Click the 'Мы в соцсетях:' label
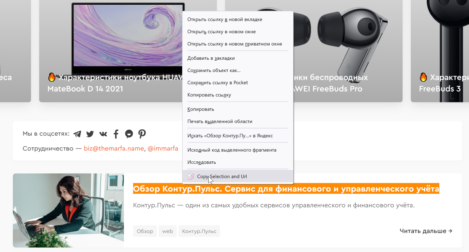This screenshot has height=252, width=469. coord(46,134)
